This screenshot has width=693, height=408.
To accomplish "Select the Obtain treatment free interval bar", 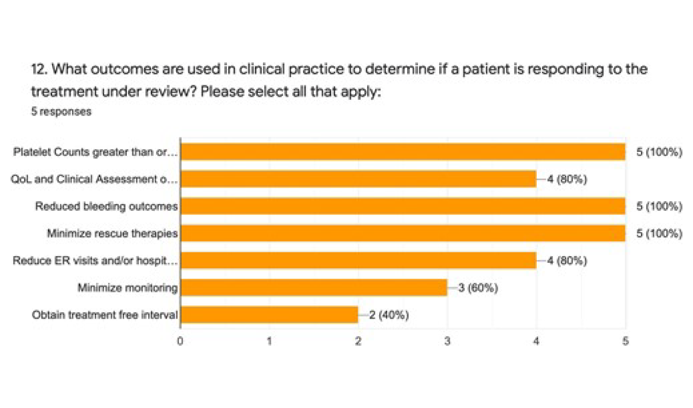I will pos(269,315).
